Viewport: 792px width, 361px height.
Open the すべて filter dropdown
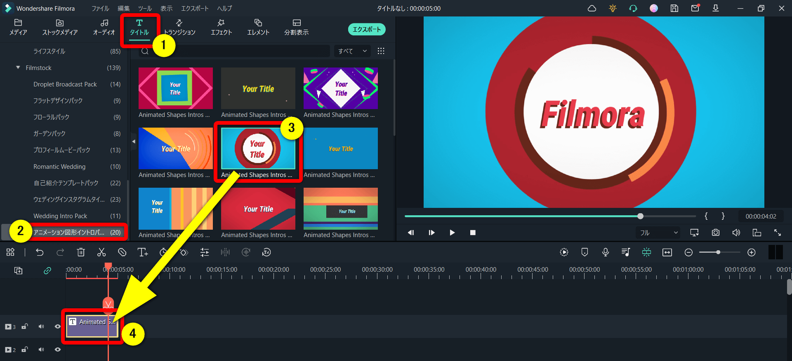(352, 51)
